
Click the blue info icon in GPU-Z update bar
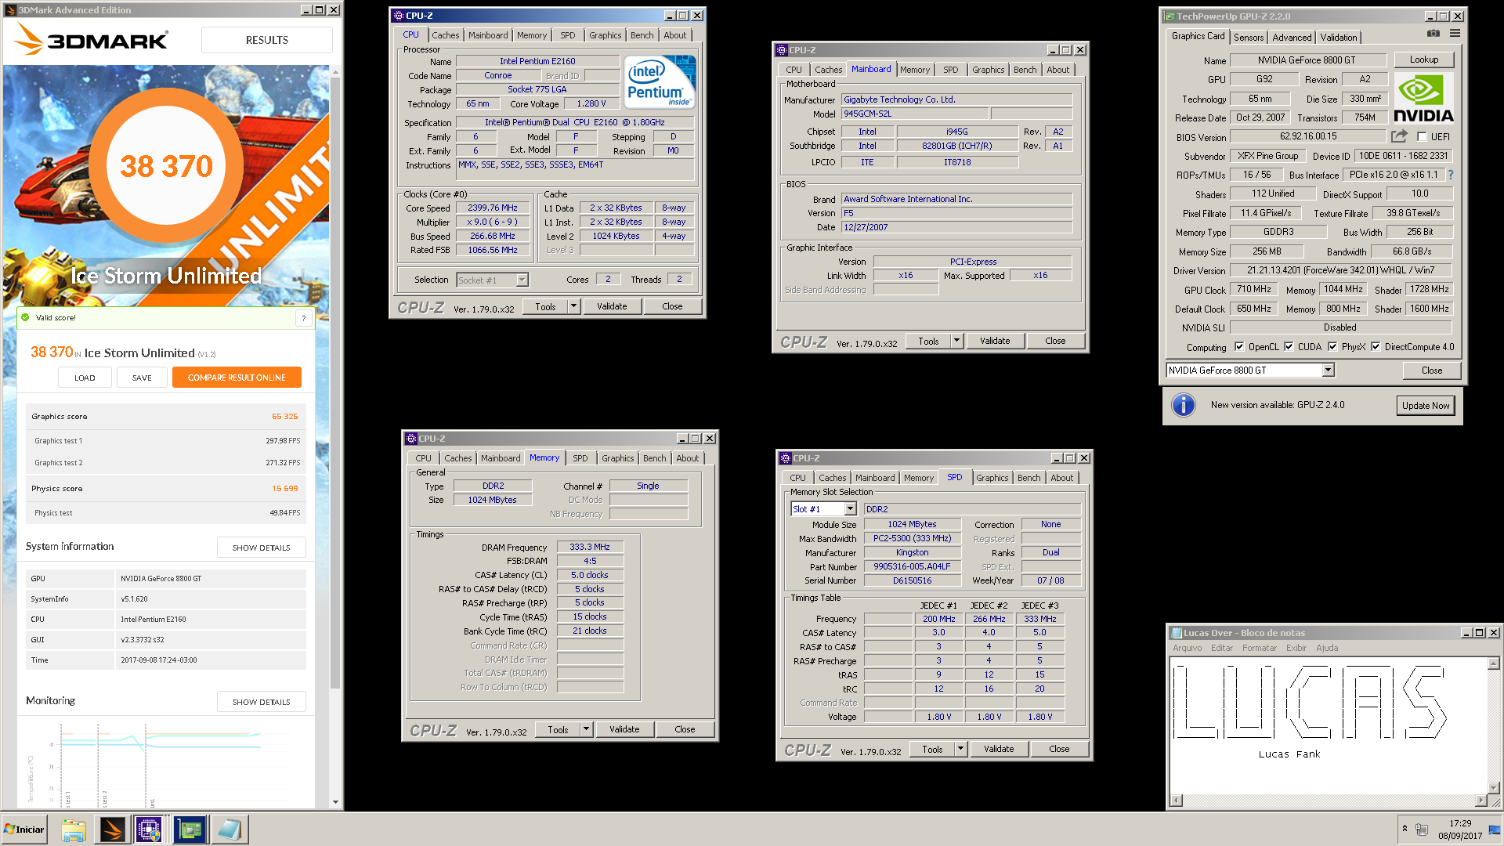(x=1183, y=405)
